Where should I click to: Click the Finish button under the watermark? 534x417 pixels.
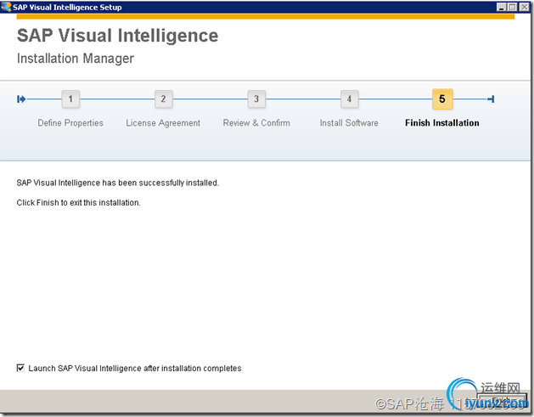[501, 402]
